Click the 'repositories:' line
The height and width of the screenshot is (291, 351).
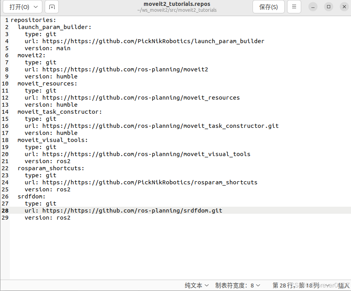(x=33, y=20)
